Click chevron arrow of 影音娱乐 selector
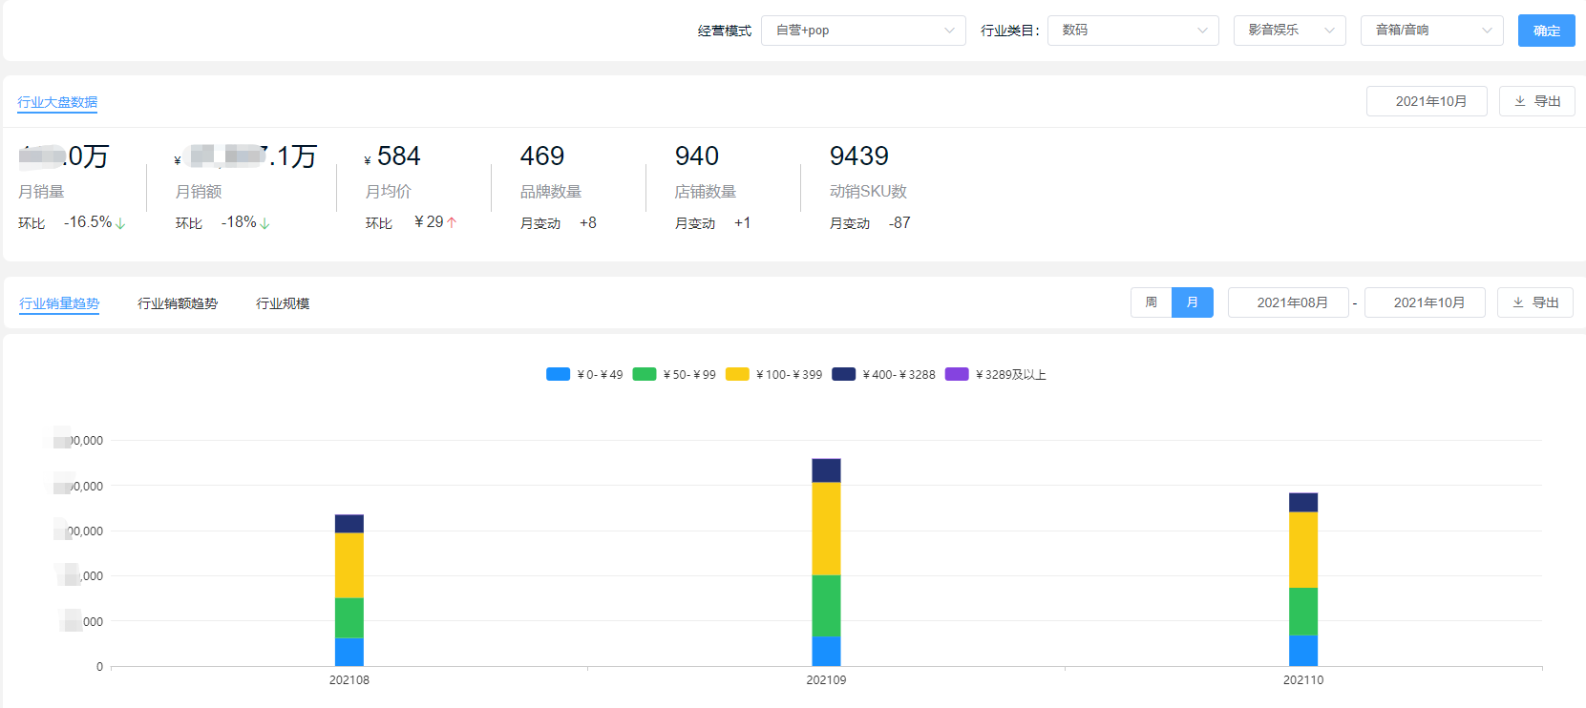The width and height of the screenshot is (1586, 708). coord(1329,31)
